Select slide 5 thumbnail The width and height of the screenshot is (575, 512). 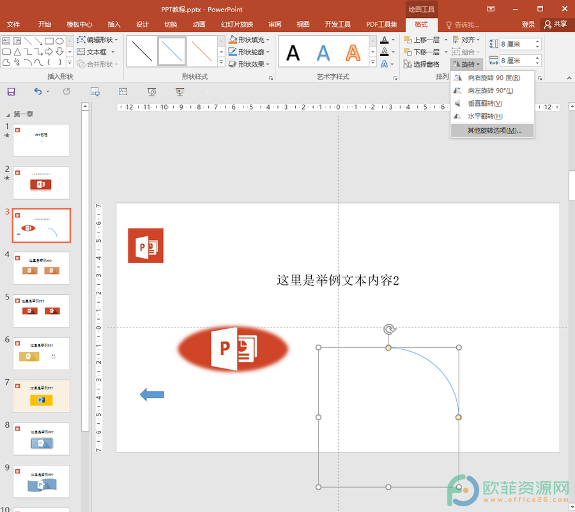pyautogui.click(x=42, y=310)
